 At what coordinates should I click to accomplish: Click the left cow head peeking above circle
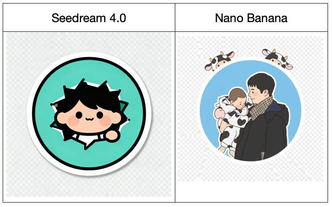coord(220,61)
